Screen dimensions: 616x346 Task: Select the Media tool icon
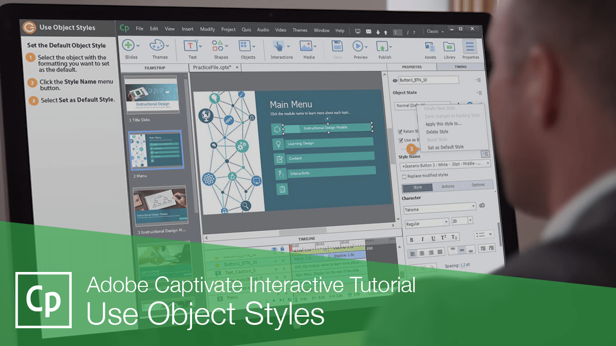pos(307,47)
